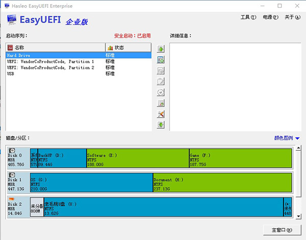
Task: Select the 808M unallocated space on Disk 2
Action: click(x=37, y=207)
